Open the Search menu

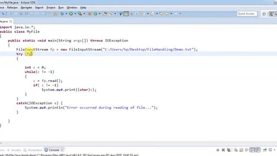pos(39,8)
